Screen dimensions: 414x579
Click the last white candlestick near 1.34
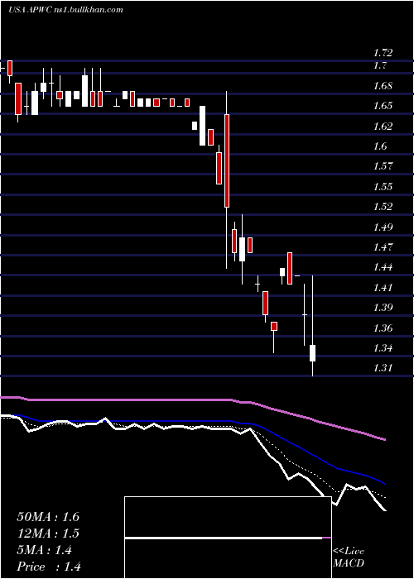[x=313, y=353]
